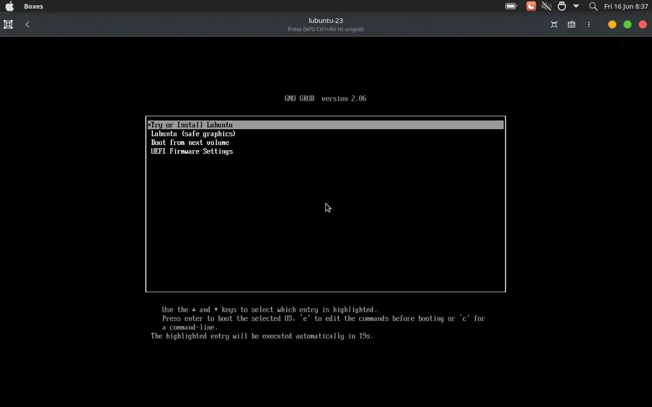Toggle fullscreen for the lubuntu-23 box

point(554,24)
